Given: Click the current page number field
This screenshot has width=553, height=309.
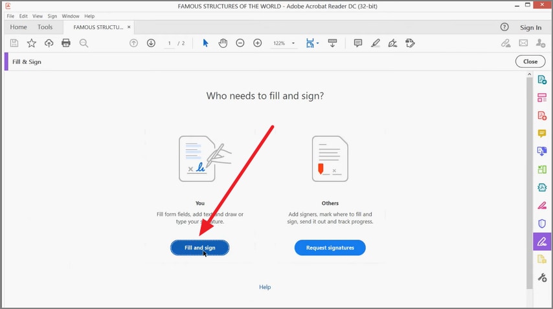Looking at the screenshot, I should (x=169, y=43).
